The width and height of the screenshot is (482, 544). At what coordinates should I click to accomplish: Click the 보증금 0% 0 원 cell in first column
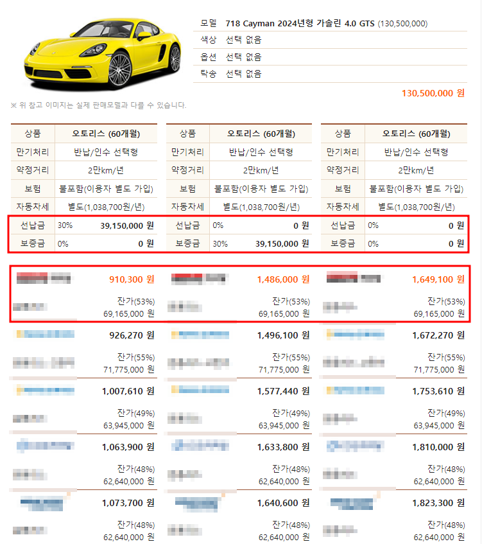pos(106,244)
